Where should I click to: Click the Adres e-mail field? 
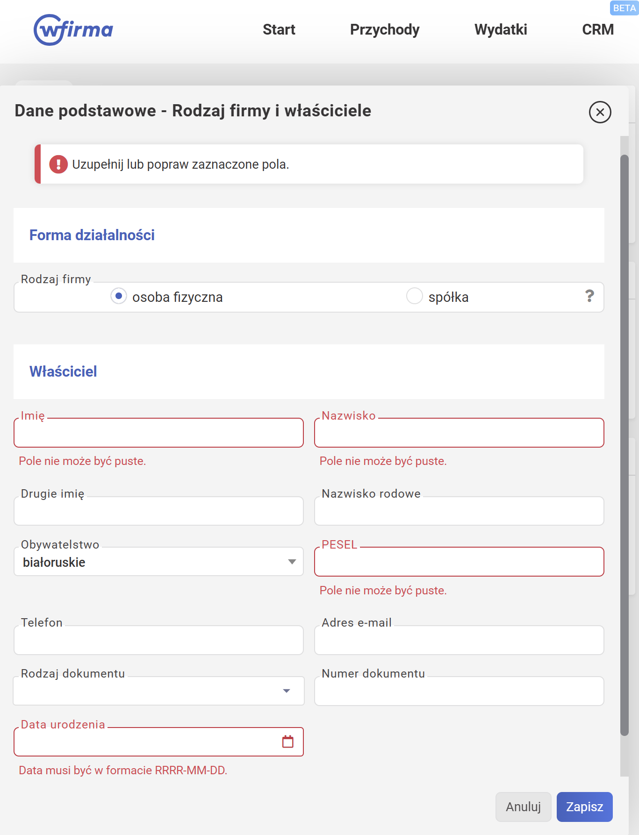[459, 641]
